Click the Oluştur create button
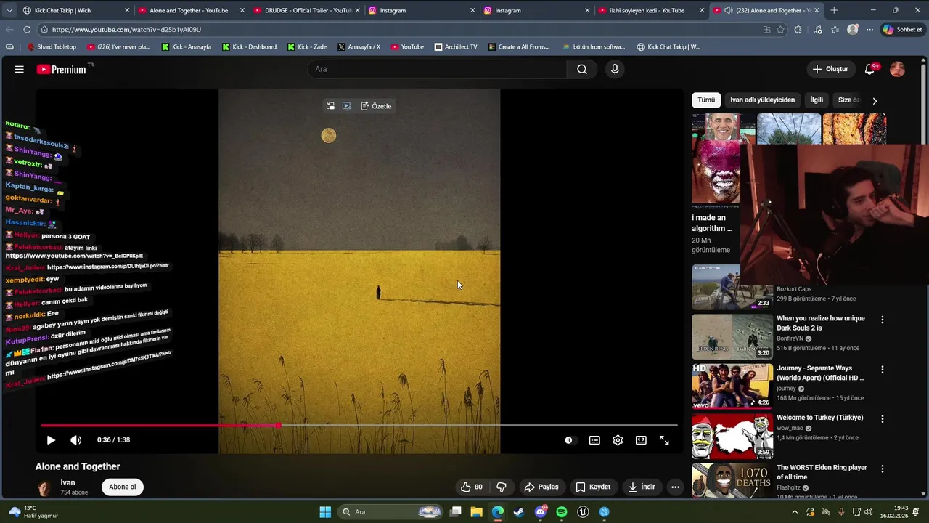929x523 pixels. (x=830, y=69)
